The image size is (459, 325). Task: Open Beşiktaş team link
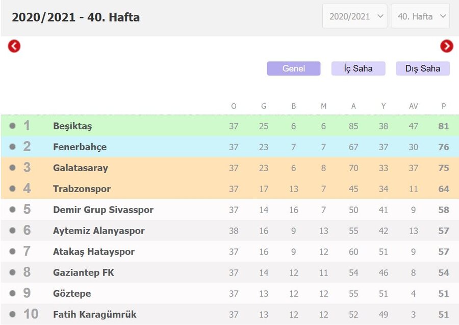click(x=72, y=126)
